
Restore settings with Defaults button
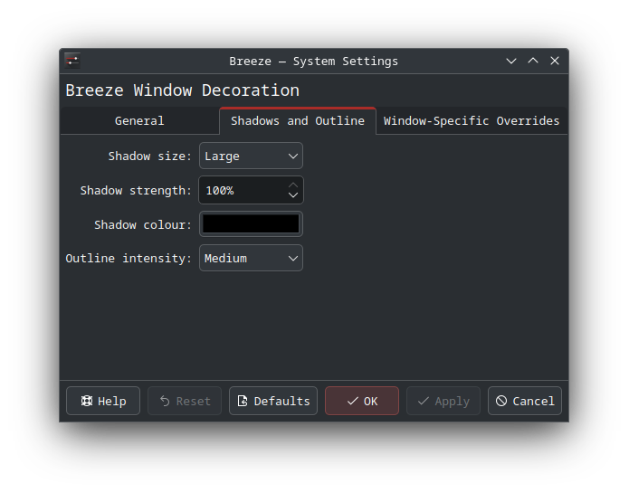point(273,401)
